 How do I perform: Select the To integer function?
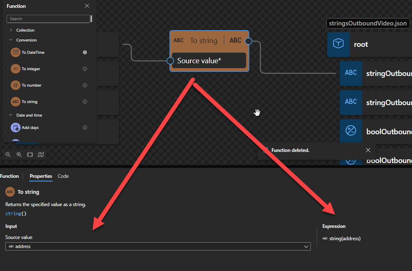coord(31,69)
